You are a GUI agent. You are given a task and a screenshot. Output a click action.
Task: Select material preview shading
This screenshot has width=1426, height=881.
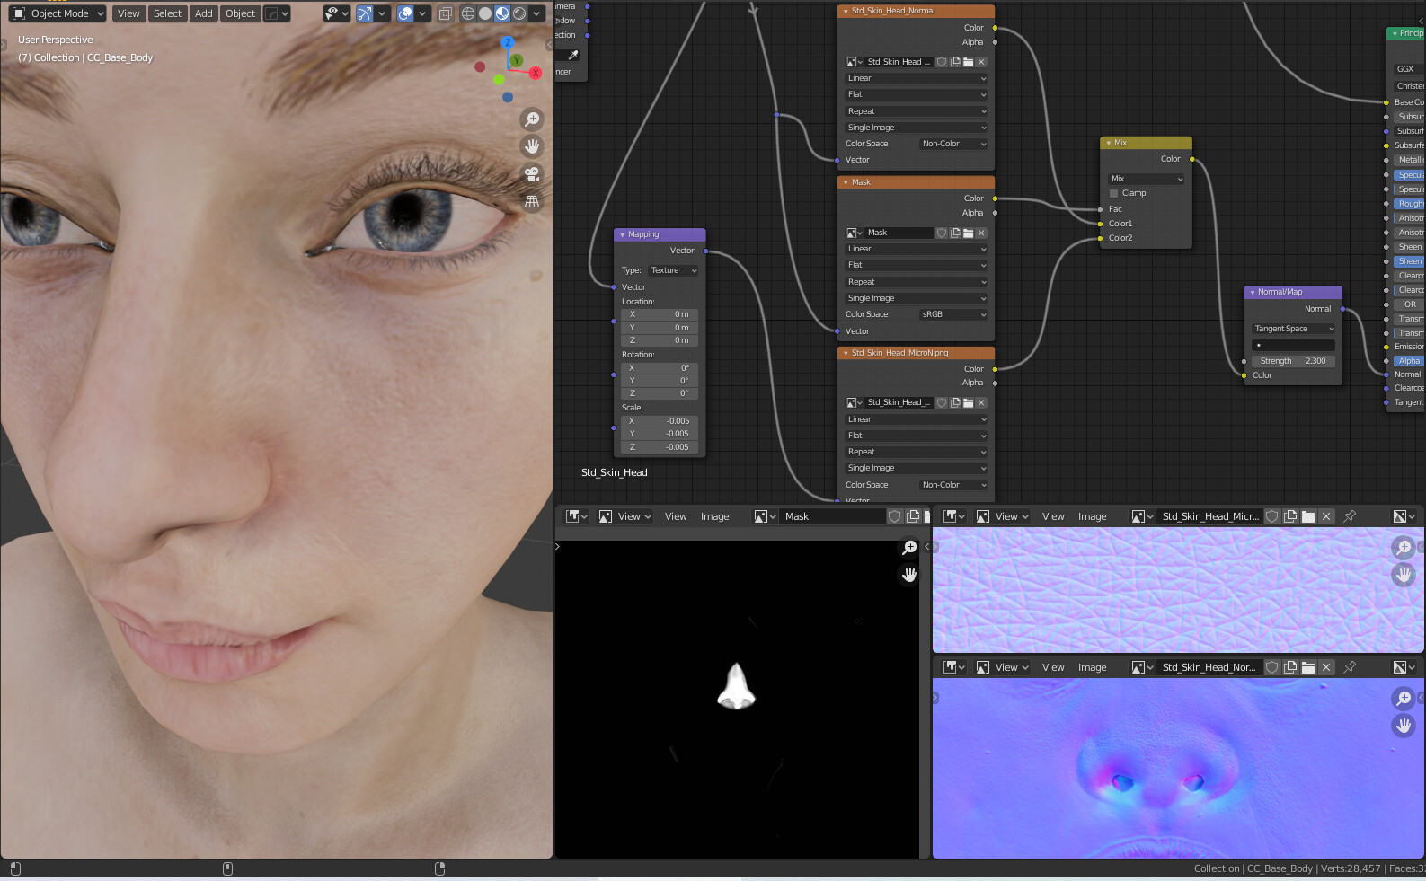click(502, 13)
